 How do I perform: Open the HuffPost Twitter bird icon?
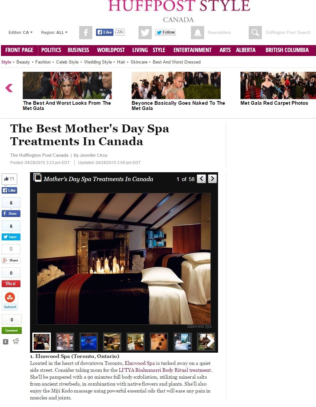(x=145, y=33)
